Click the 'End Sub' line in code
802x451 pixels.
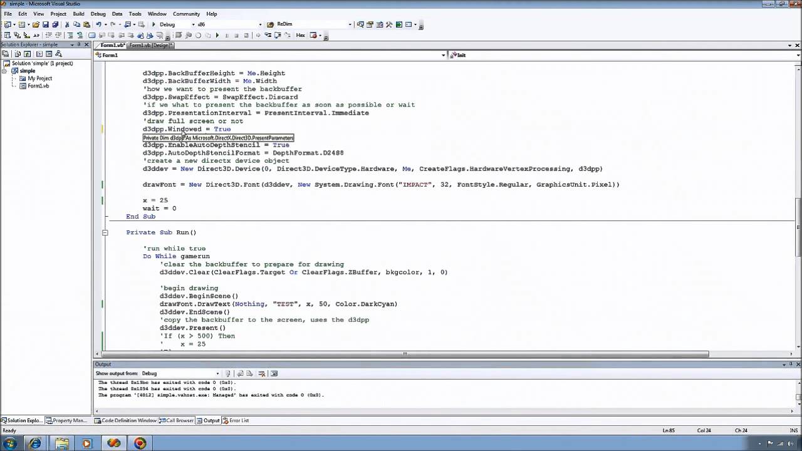140,216
